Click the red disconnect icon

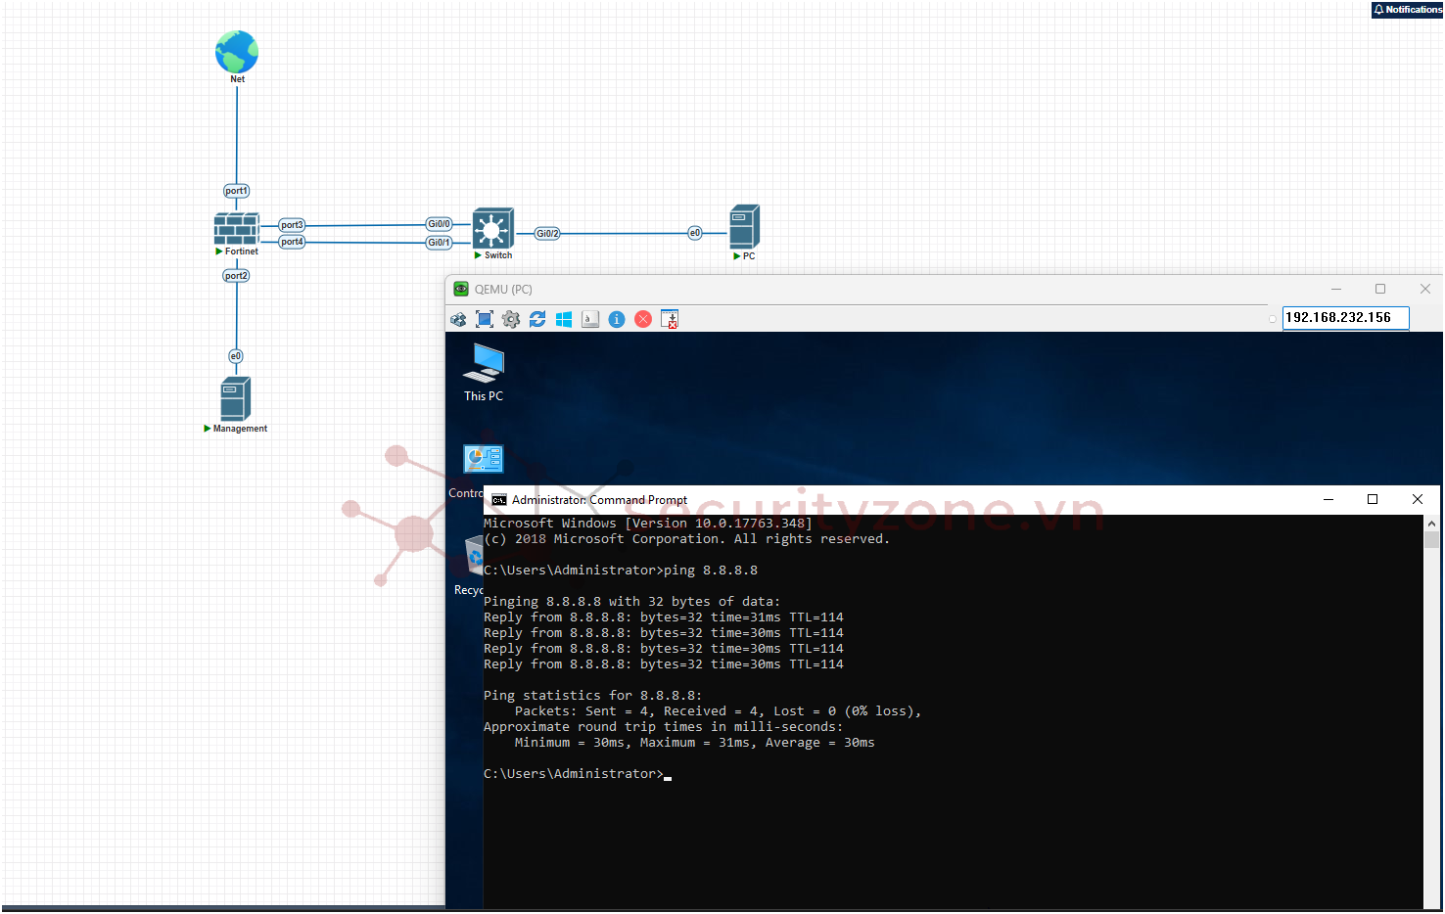643,319
